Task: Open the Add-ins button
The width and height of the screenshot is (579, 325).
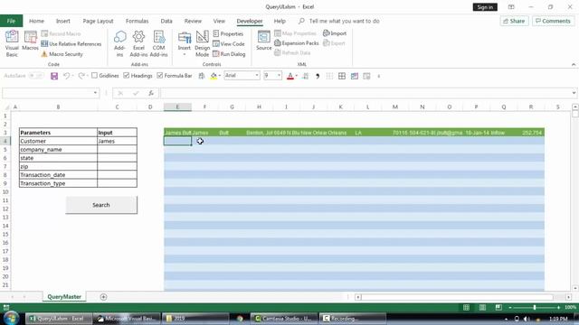Action: (119, 43)
